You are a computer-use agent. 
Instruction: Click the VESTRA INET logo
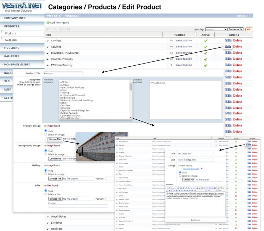22,7
